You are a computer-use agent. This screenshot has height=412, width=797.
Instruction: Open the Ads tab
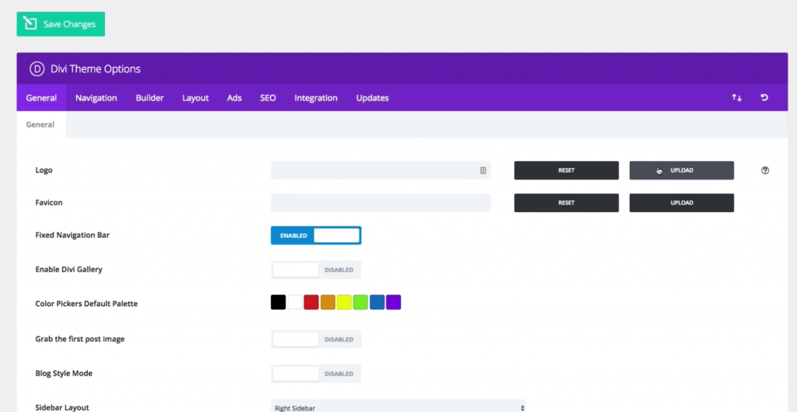click(x=233, y=98)
